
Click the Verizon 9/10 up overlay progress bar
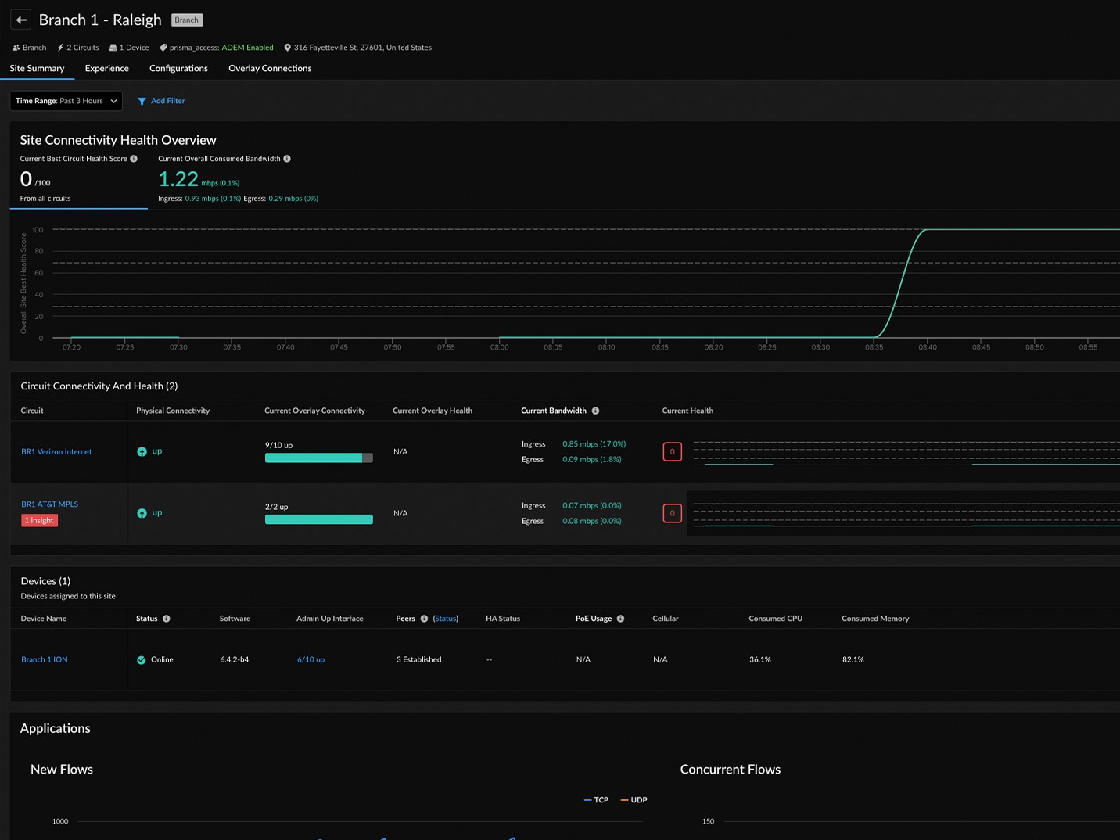click(318, 458)
